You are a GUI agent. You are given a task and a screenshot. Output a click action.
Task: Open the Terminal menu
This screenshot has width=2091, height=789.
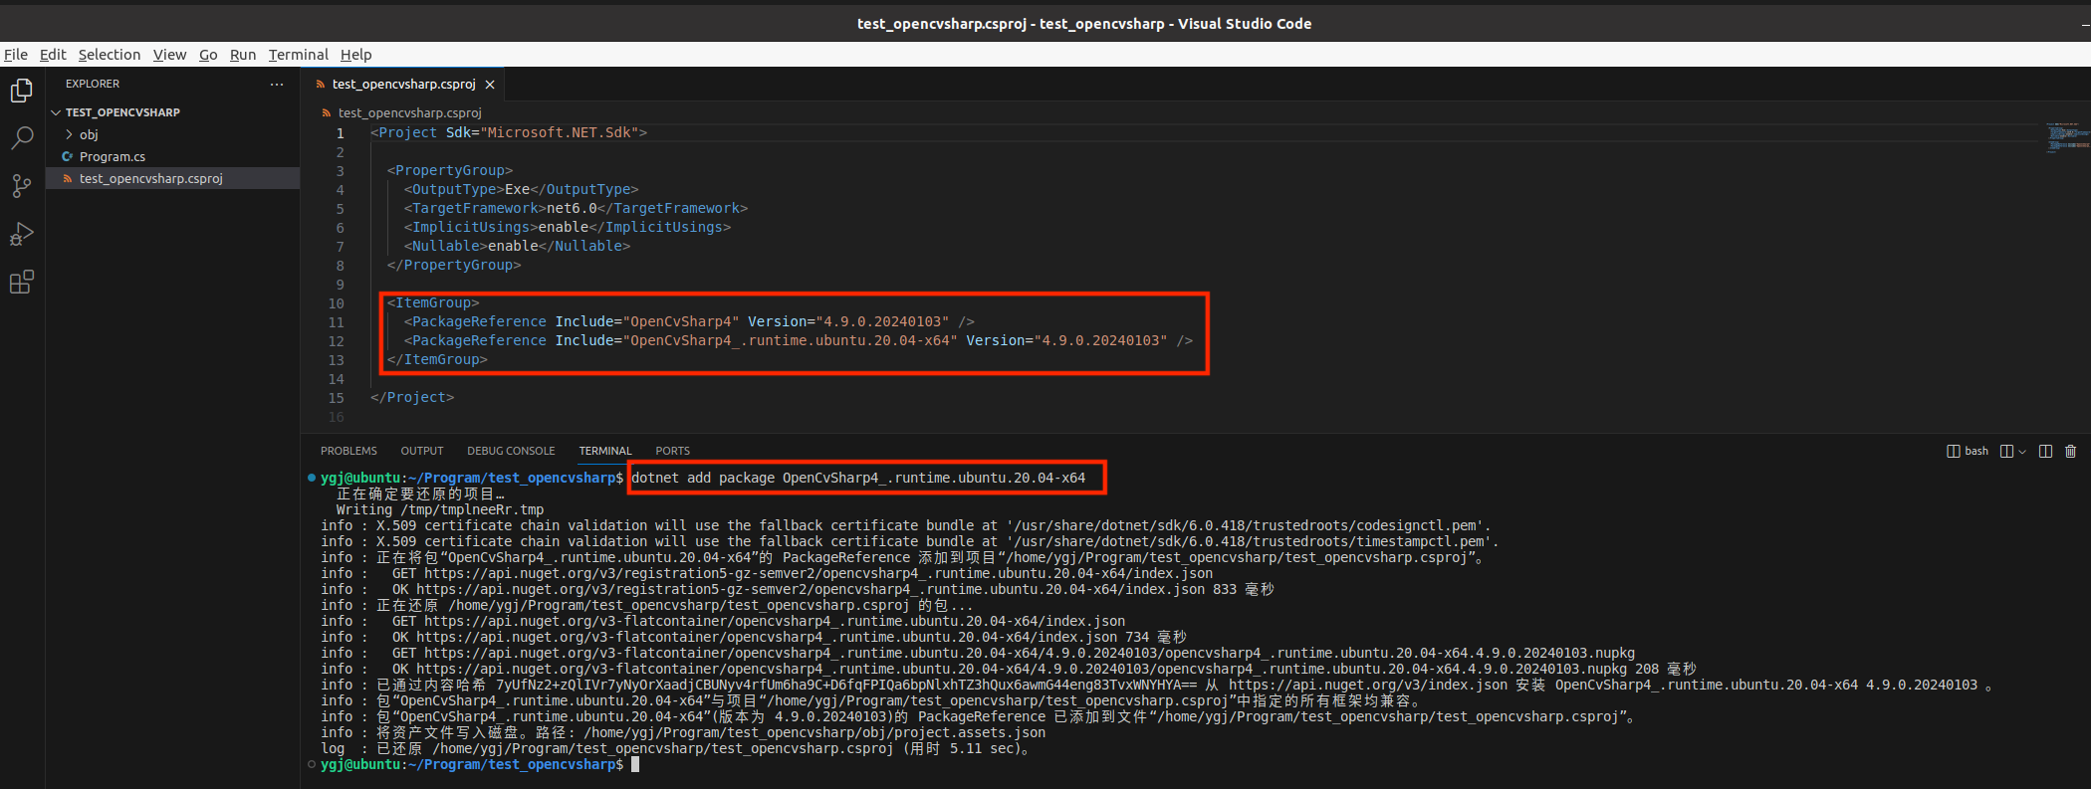pos(298,55)
